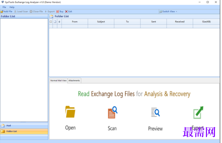Click the filter field under From
222x143 pixels.
tap(75, 26)
